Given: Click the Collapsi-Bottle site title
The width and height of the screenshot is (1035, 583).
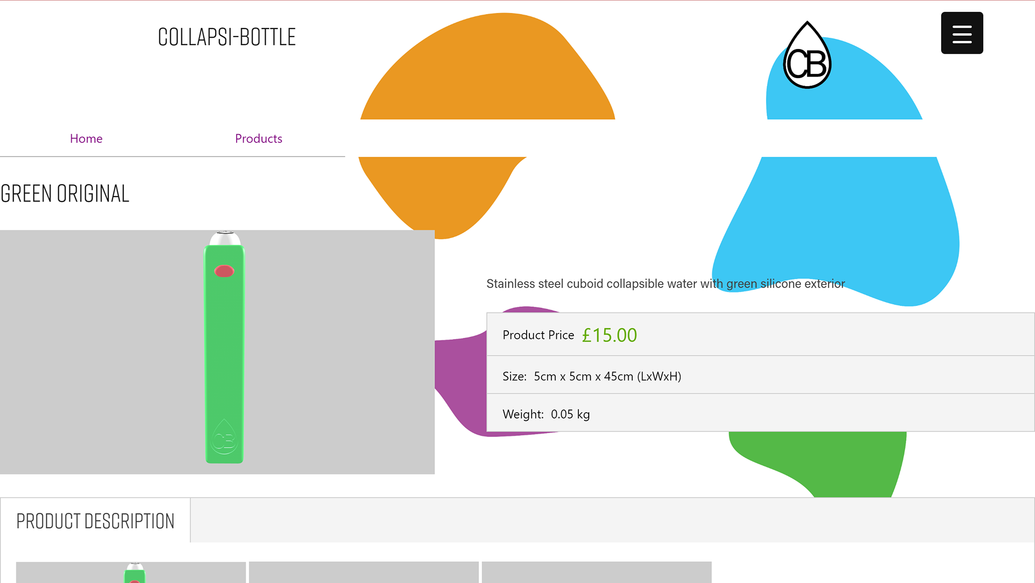Looking at the screenshot, I should (226, 37).
